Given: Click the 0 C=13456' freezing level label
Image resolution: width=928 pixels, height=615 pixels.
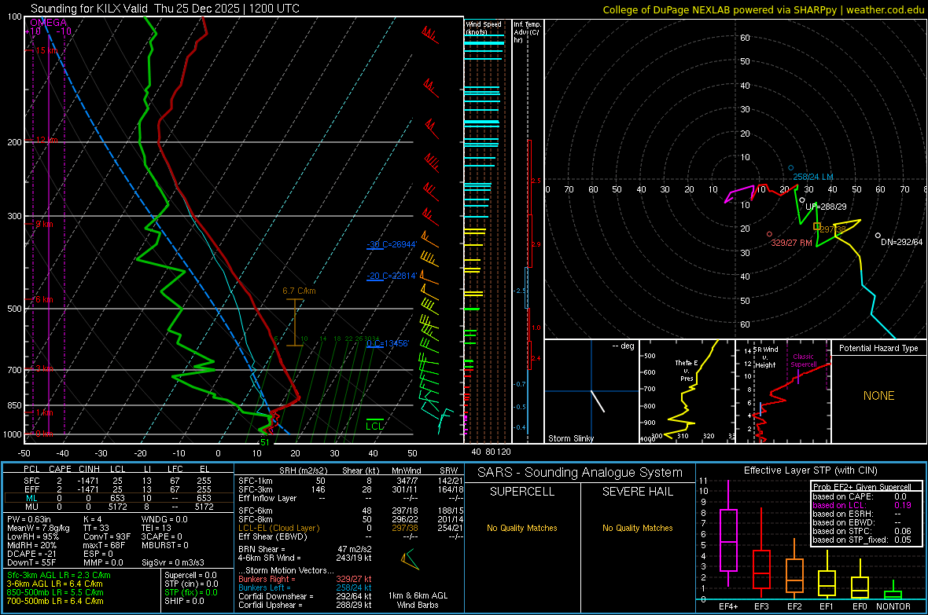Looking at the screenshot, I should [388, 343].
